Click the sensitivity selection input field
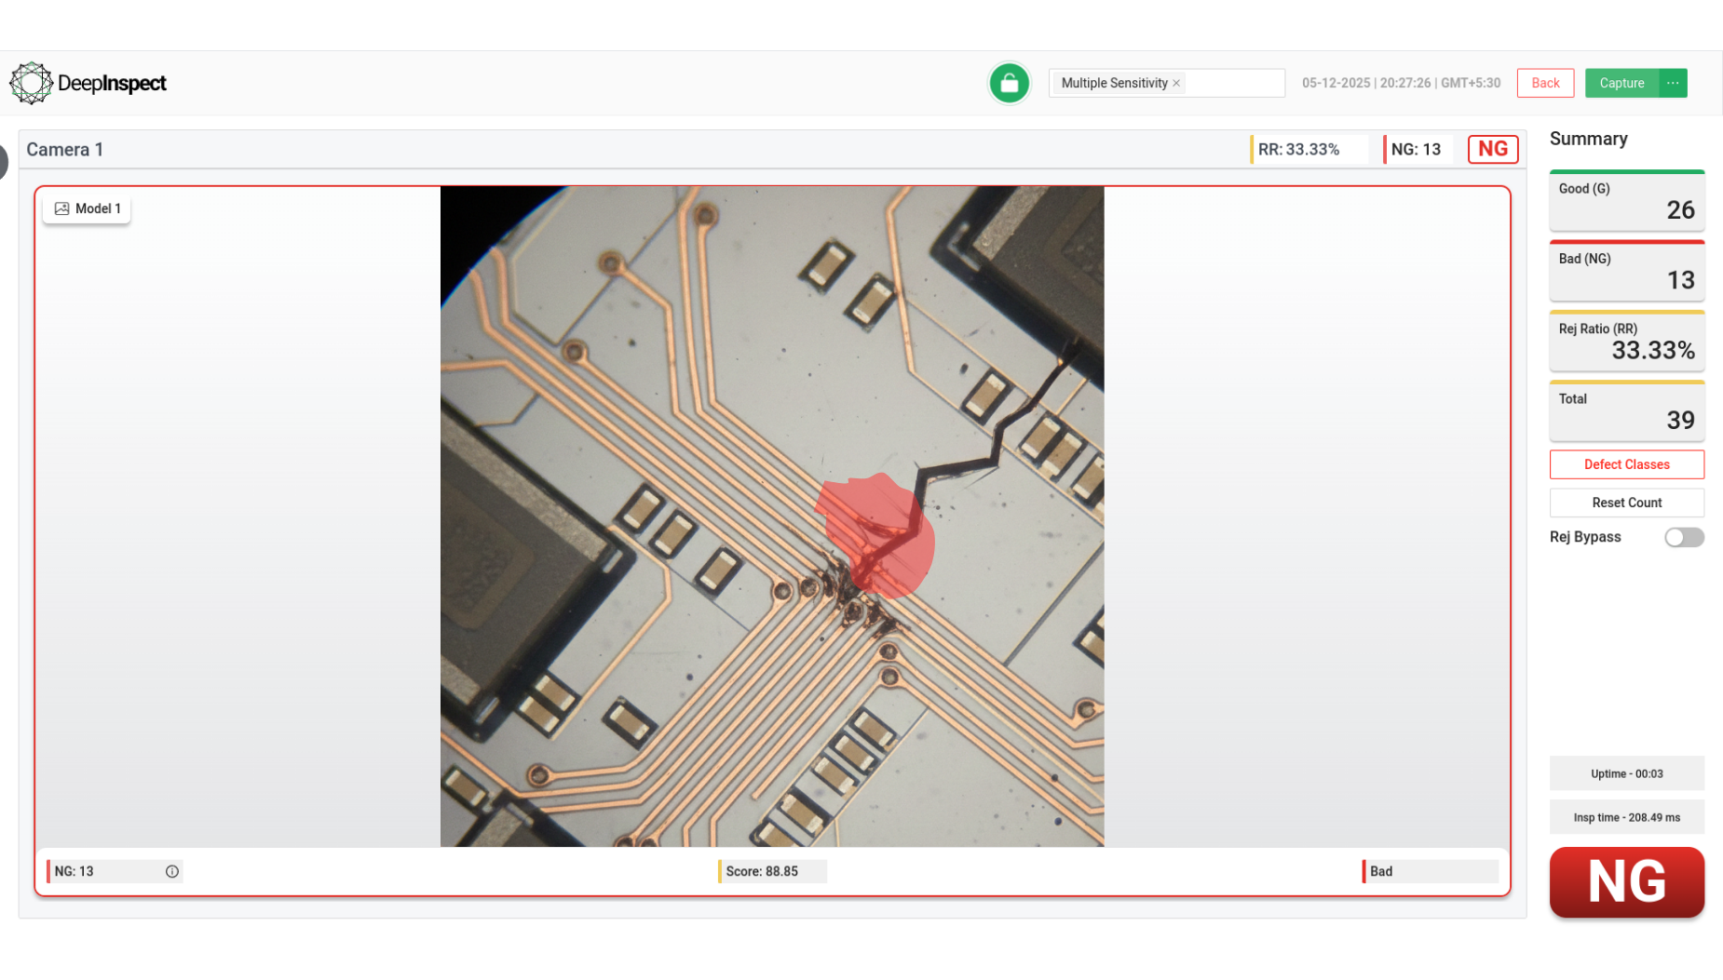The width and height of the screenshot is (1723, 980). pyautogui.click(x=1239, y=83)
